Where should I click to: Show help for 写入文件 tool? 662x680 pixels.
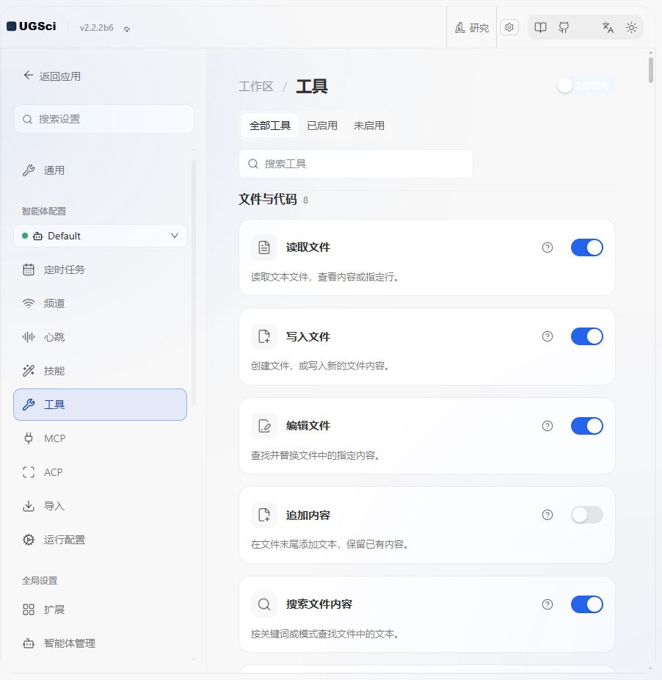pyautogui.click(x=548, y=336)
